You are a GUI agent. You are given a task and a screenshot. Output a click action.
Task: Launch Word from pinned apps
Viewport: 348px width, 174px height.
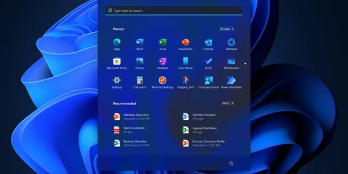coord(140,45)
